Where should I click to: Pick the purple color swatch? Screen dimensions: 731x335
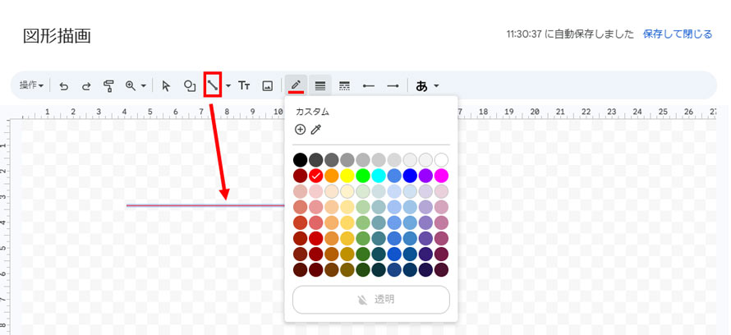click(x=425, y=176)
